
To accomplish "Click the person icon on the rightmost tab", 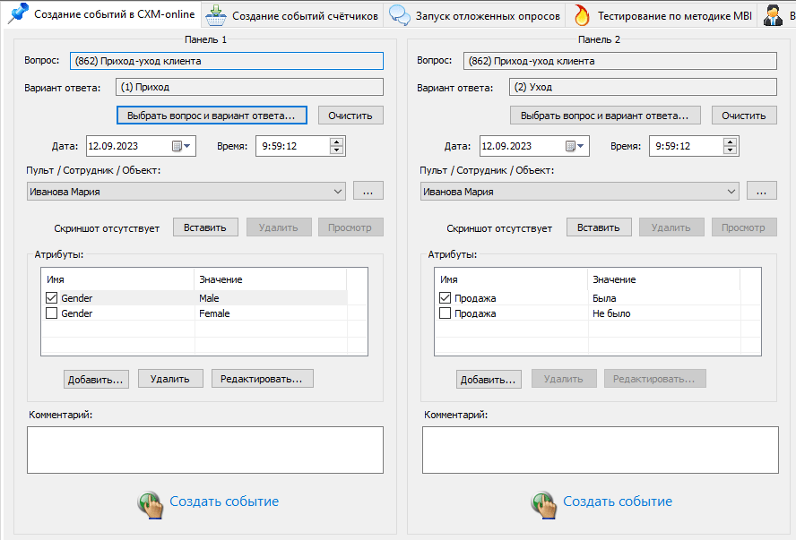I will (x=773, y=15).
